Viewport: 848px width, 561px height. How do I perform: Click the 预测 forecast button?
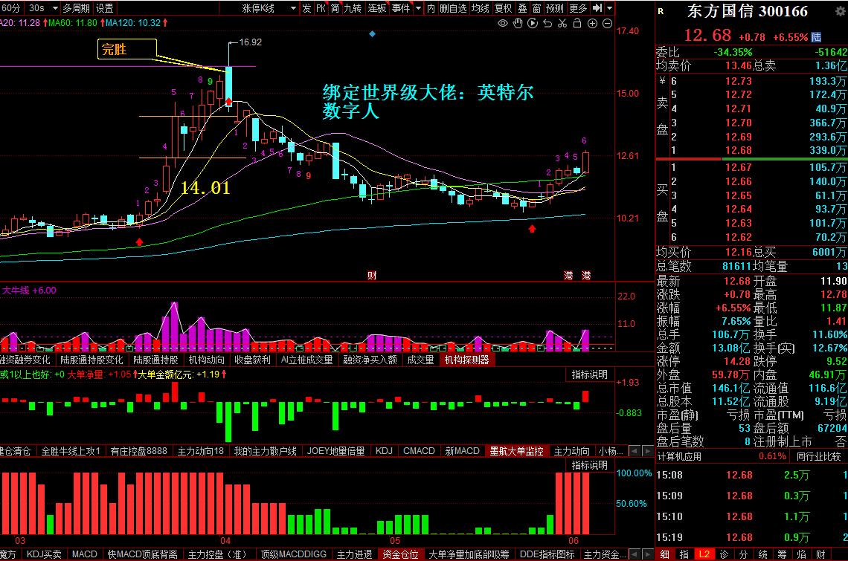[555, 8]
